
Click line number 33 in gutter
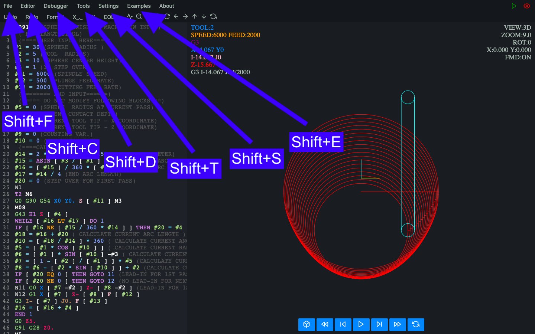(x=6, y=241)
